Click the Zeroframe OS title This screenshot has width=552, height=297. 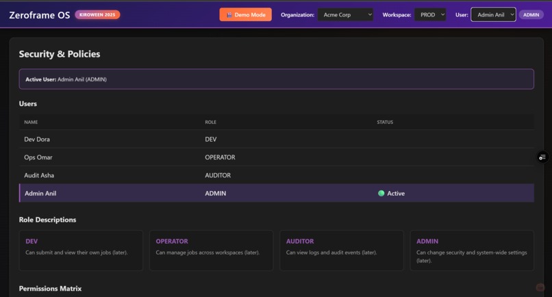(x=40, y=15)
